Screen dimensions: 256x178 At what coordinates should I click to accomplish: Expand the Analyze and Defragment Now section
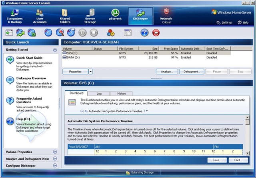tap(55, 158)
